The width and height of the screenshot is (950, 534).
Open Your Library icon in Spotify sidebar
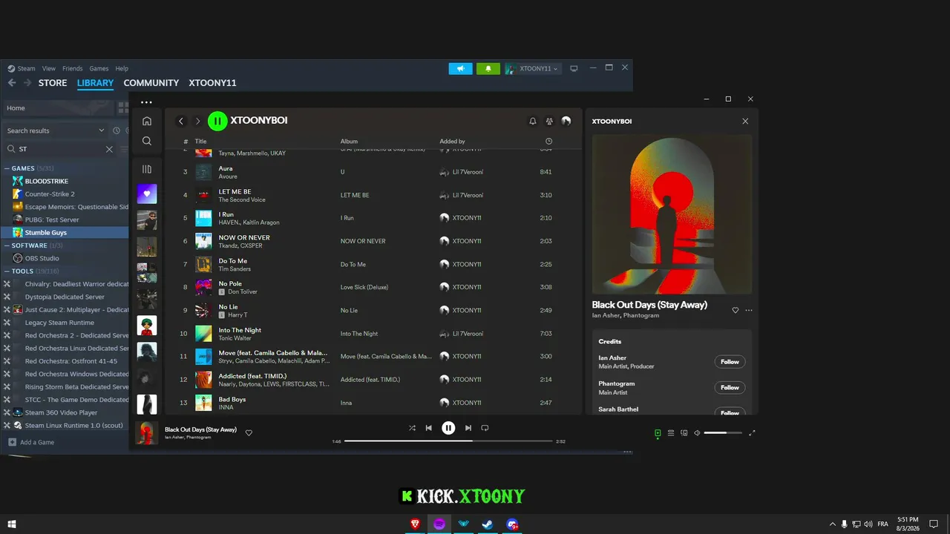pyautogui.click(x=147, y=169)
